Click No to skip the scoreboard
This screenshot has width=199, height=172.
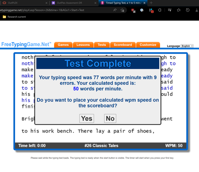pos(110,118)
